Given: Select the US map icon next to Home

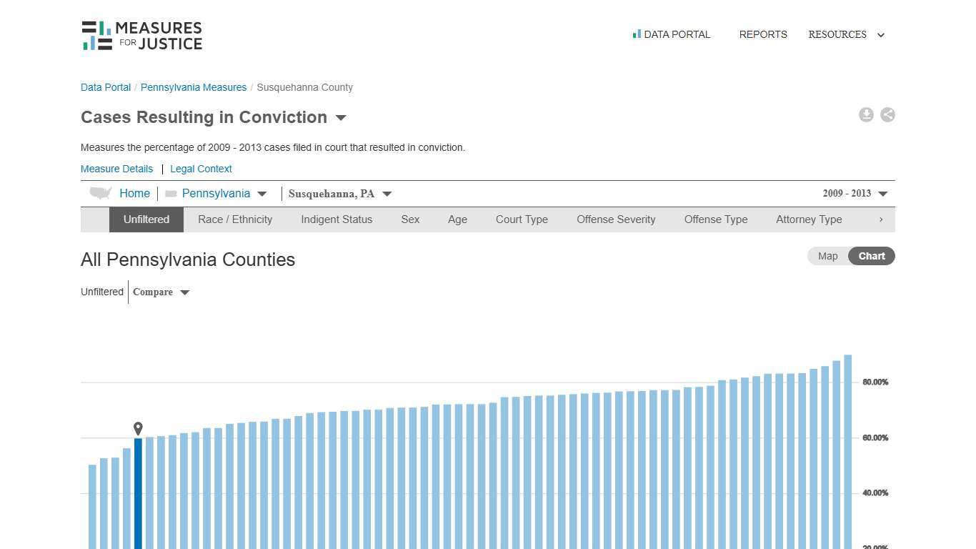Looking at the screenshot, I should [x=100, y=192].
